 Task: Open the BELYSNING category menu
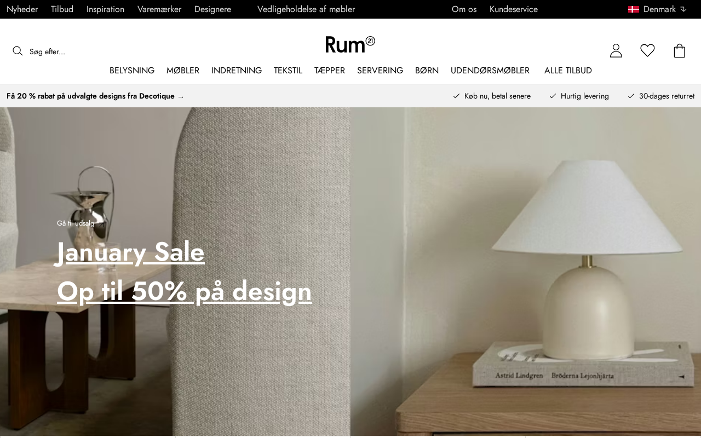pyautogui.click(x=132, y=71)
